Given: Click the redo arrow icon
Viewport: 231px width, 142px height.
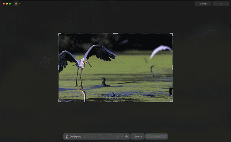Looking at the screenshot, I should coord(122,136).
